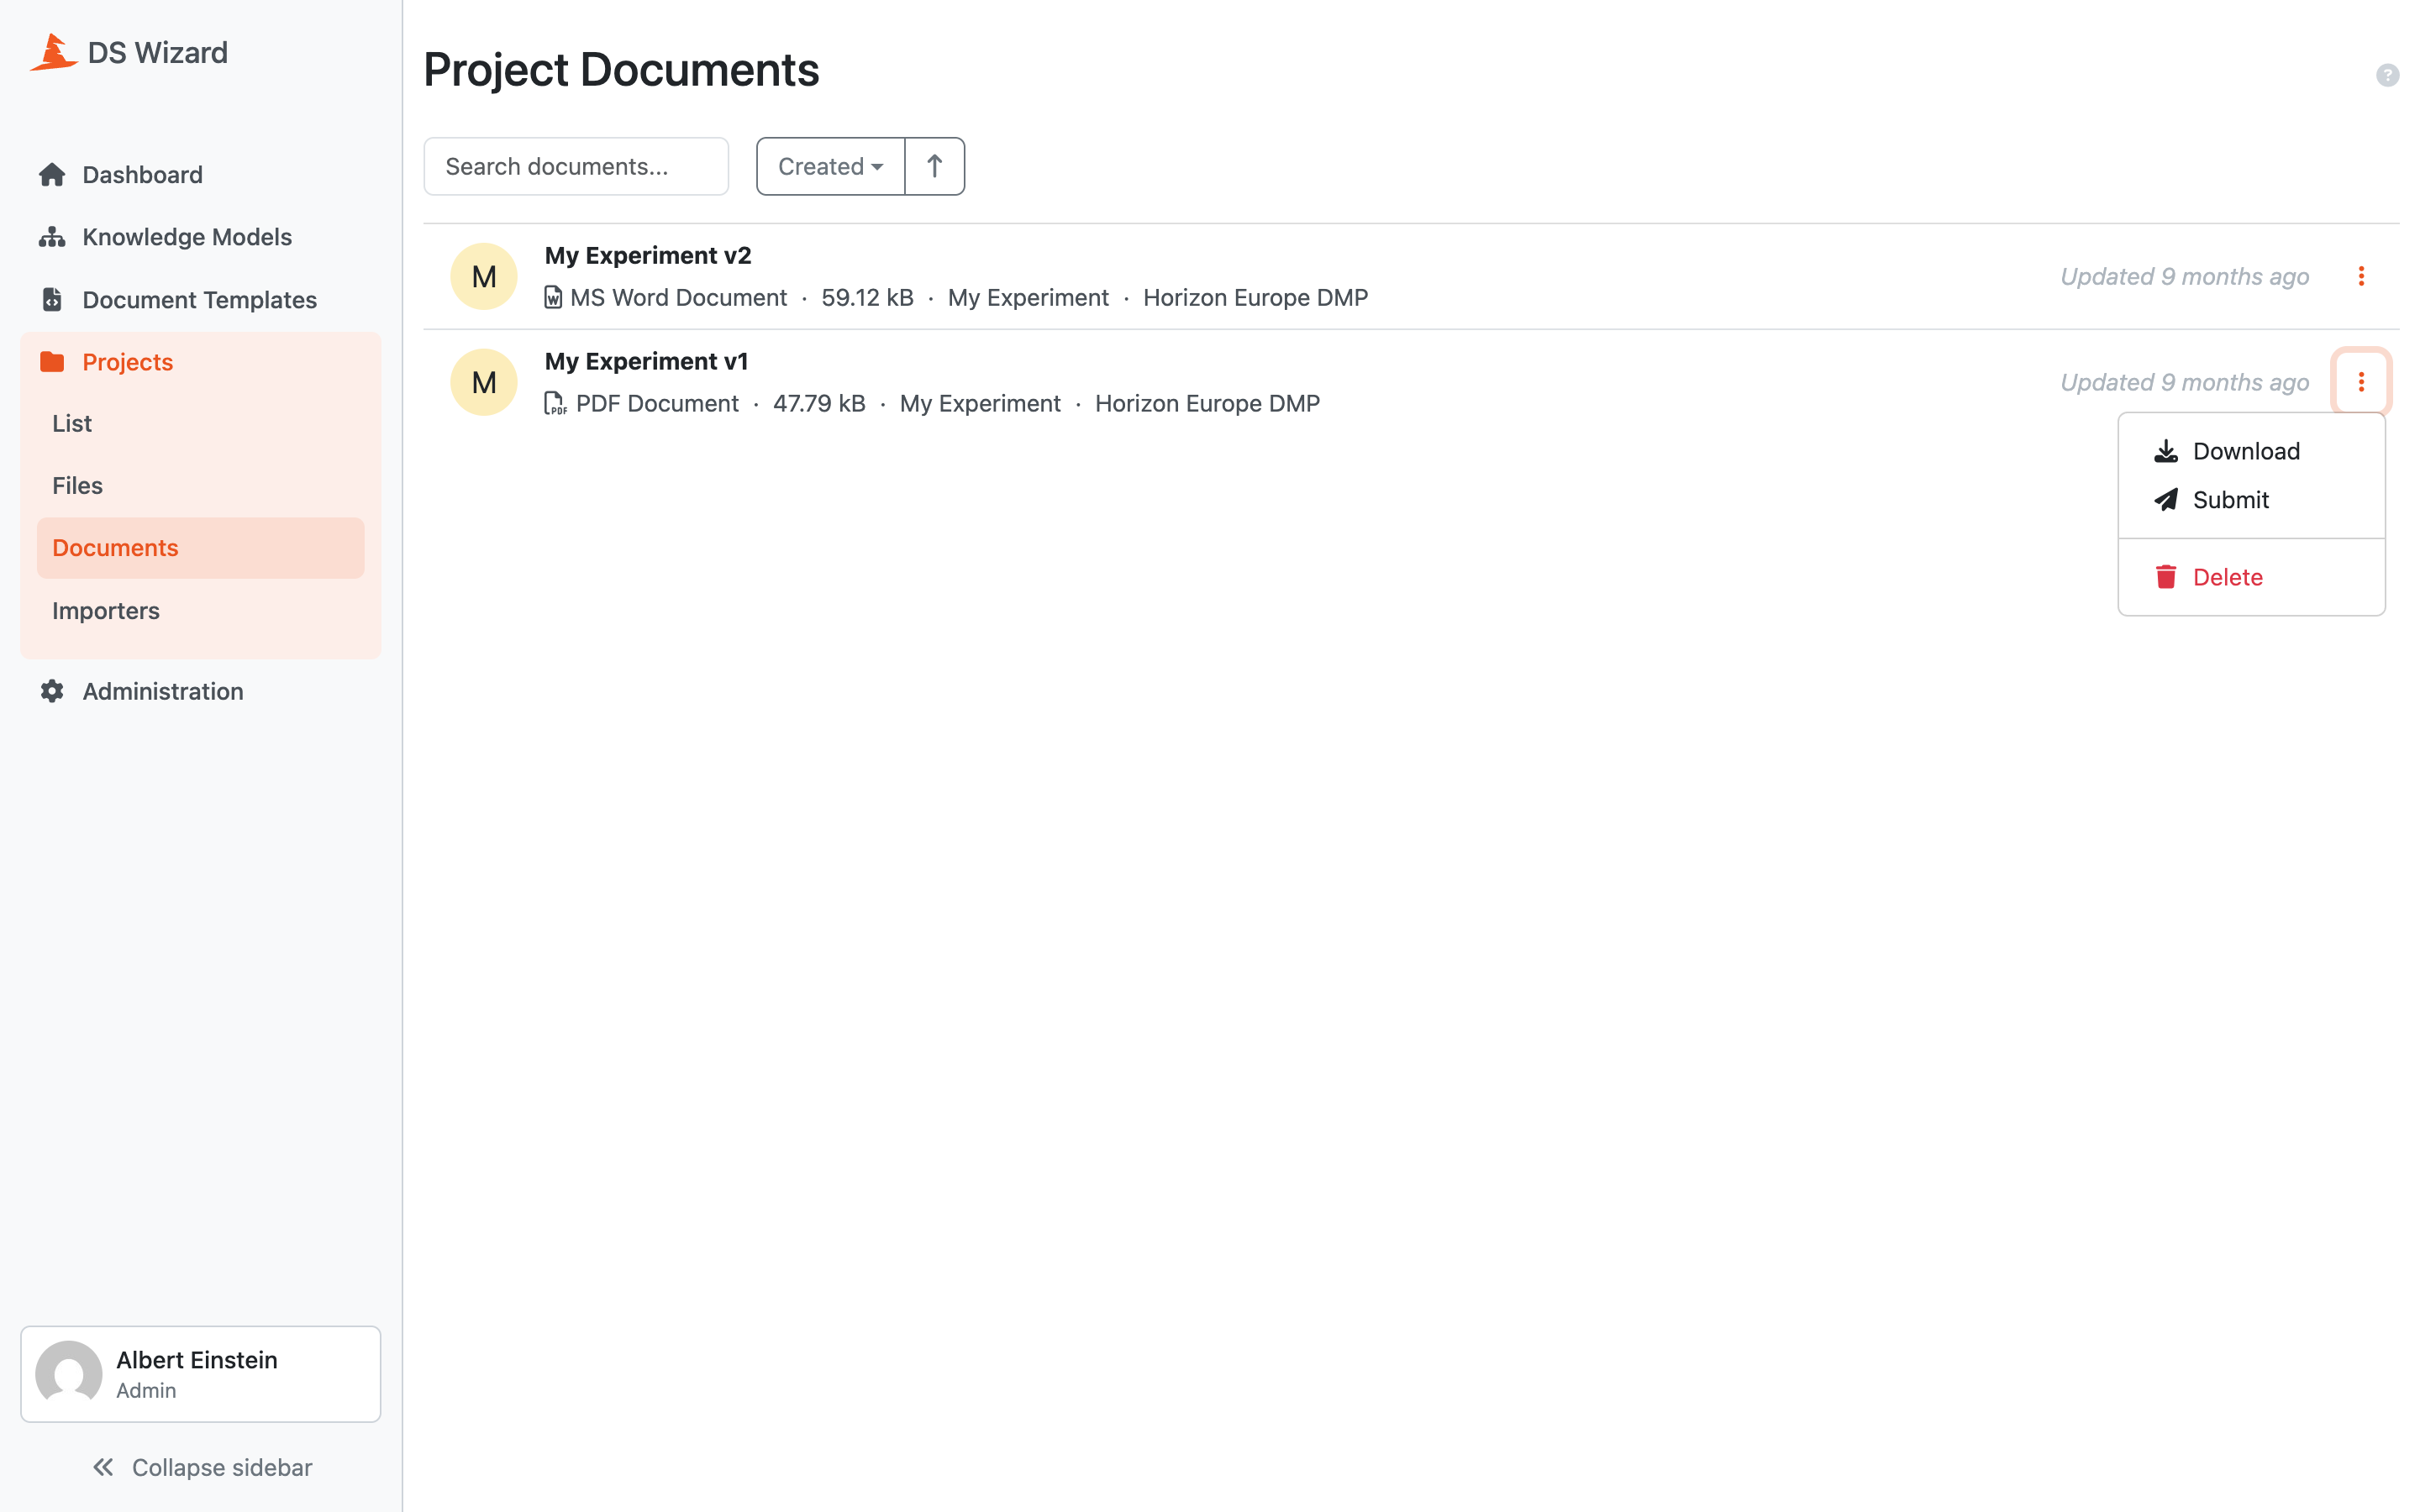
Task: Open the Files submenu item
Action: pyautogui.click(x=200, y=485)
